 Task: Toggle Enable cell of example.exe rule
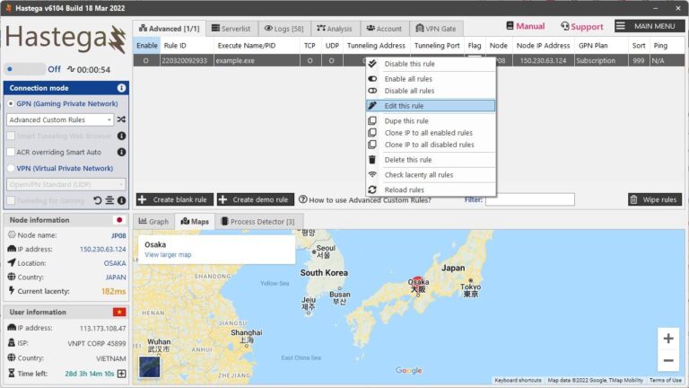click(146, 60)
